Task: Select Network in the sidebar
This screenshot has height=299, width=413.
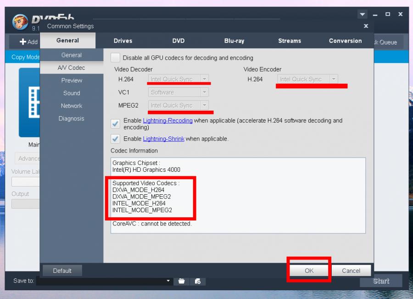Action: [72, 106]
